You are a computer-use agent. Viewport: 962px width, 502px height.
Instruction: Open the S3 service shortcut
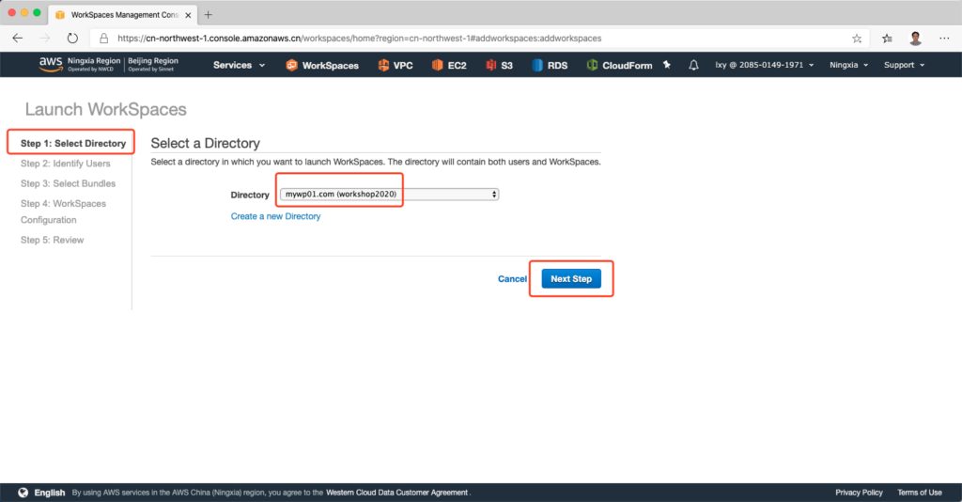point(499,65)
